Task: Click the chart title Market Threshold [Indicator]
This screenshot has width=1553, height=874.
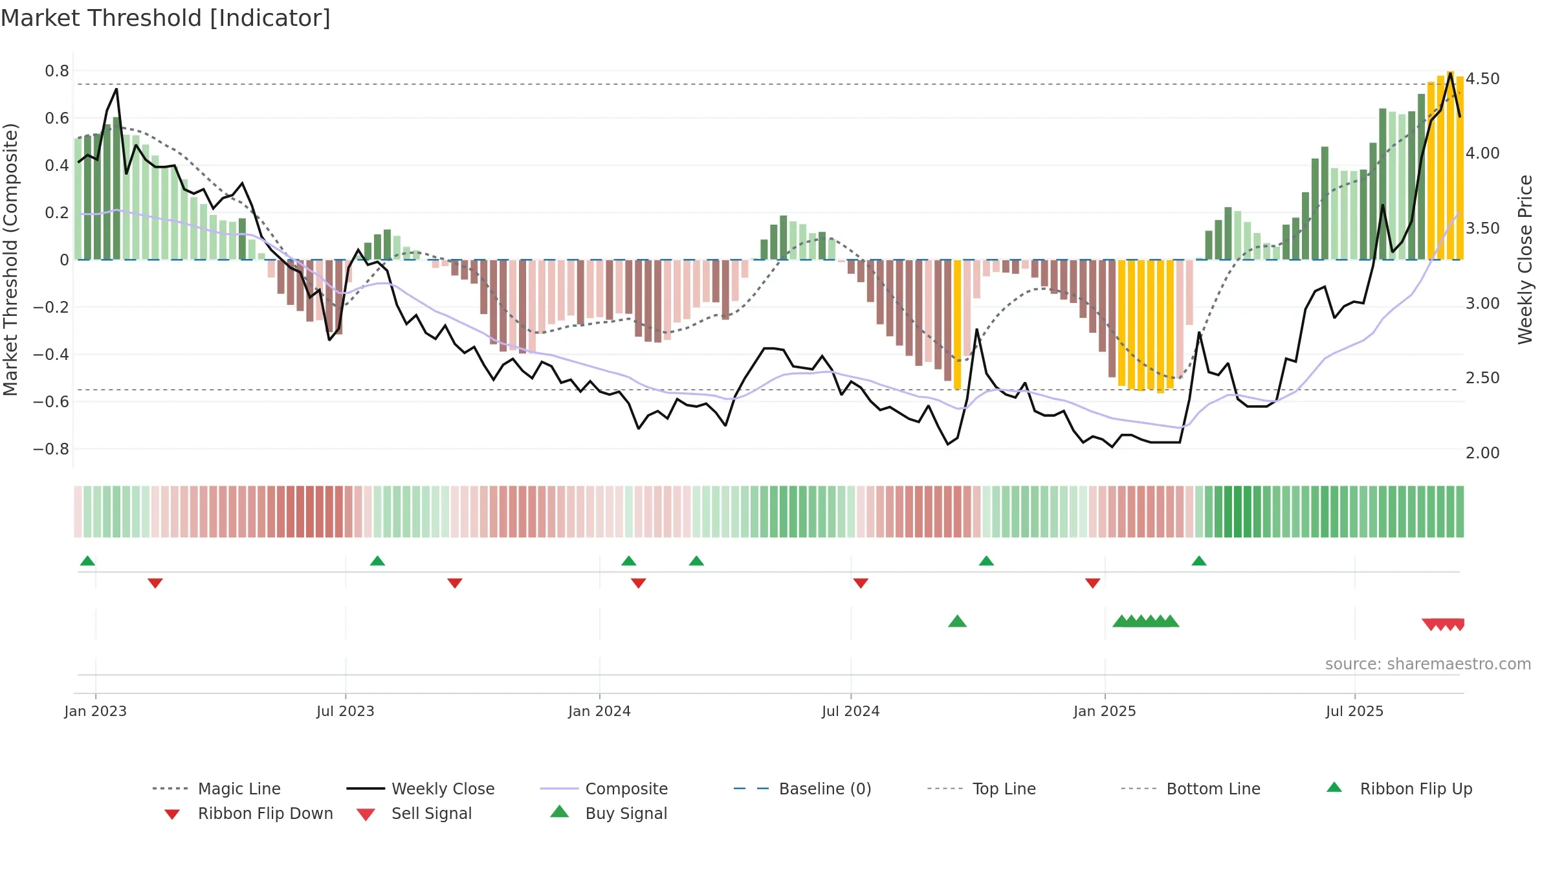Action: pyautogui.click(x=166, y=18)
